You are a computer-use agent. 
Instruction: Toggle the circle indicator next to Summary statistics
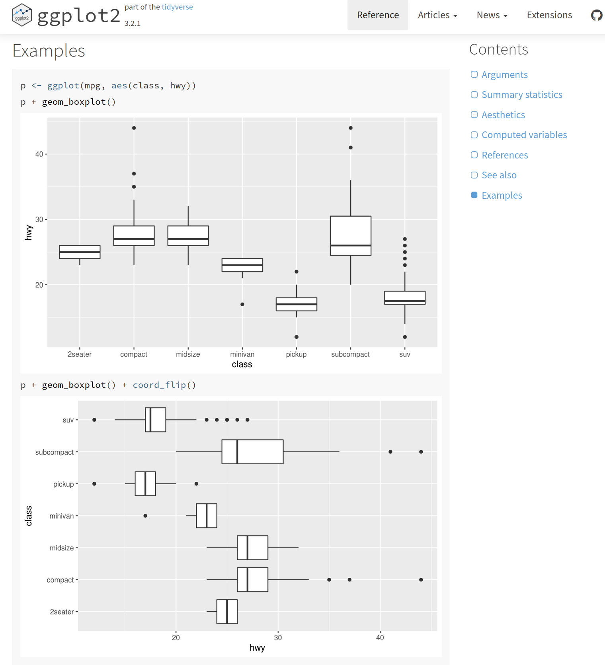click(474, 94)
